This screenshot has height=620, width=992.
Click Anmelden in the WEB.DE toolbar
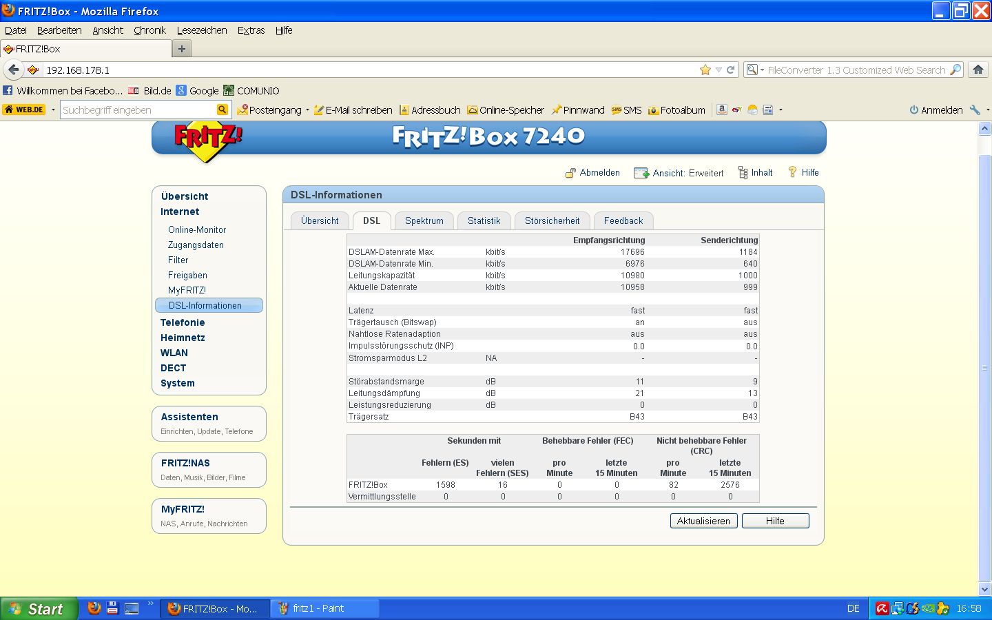click(936, 110)
